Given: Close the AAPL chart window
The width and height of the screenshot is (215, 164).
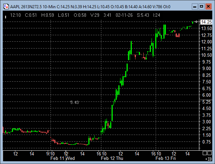Looking at the screenshot, I should pyautogui.click(x=209, y=6).
